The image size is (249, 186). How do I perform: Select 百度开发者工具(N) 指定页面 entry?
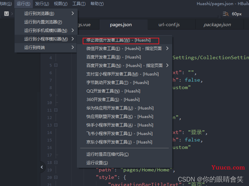124,66
